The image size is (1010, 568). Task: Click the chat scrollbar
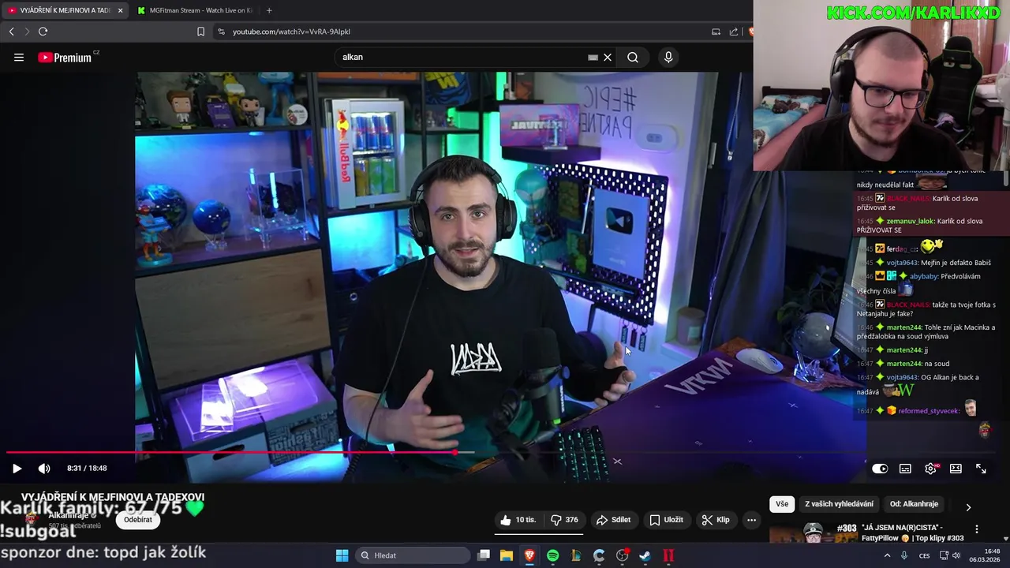point(1005,180)
